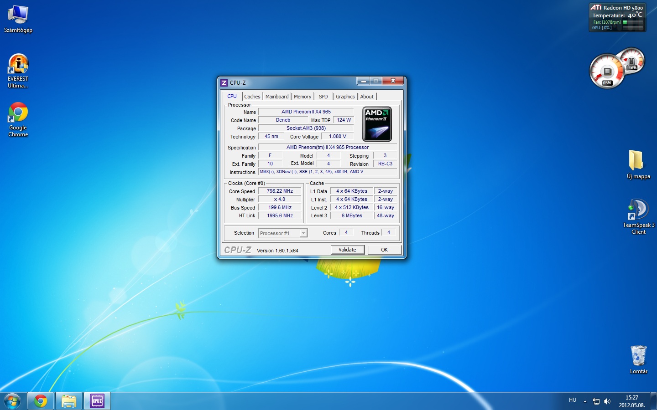Viewport: 657px width, 410px height.
Task: Click the ATI Radeon temperature gadget
Action: tap(617, 17)
